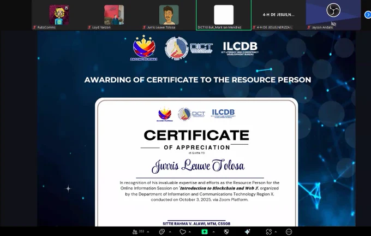
Task: Select Jayson Andalis participant tile
Action: (333, 15)
